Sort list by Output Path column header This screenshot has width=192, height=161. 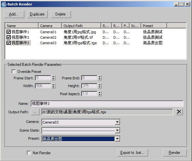click(x=81, y=26)
